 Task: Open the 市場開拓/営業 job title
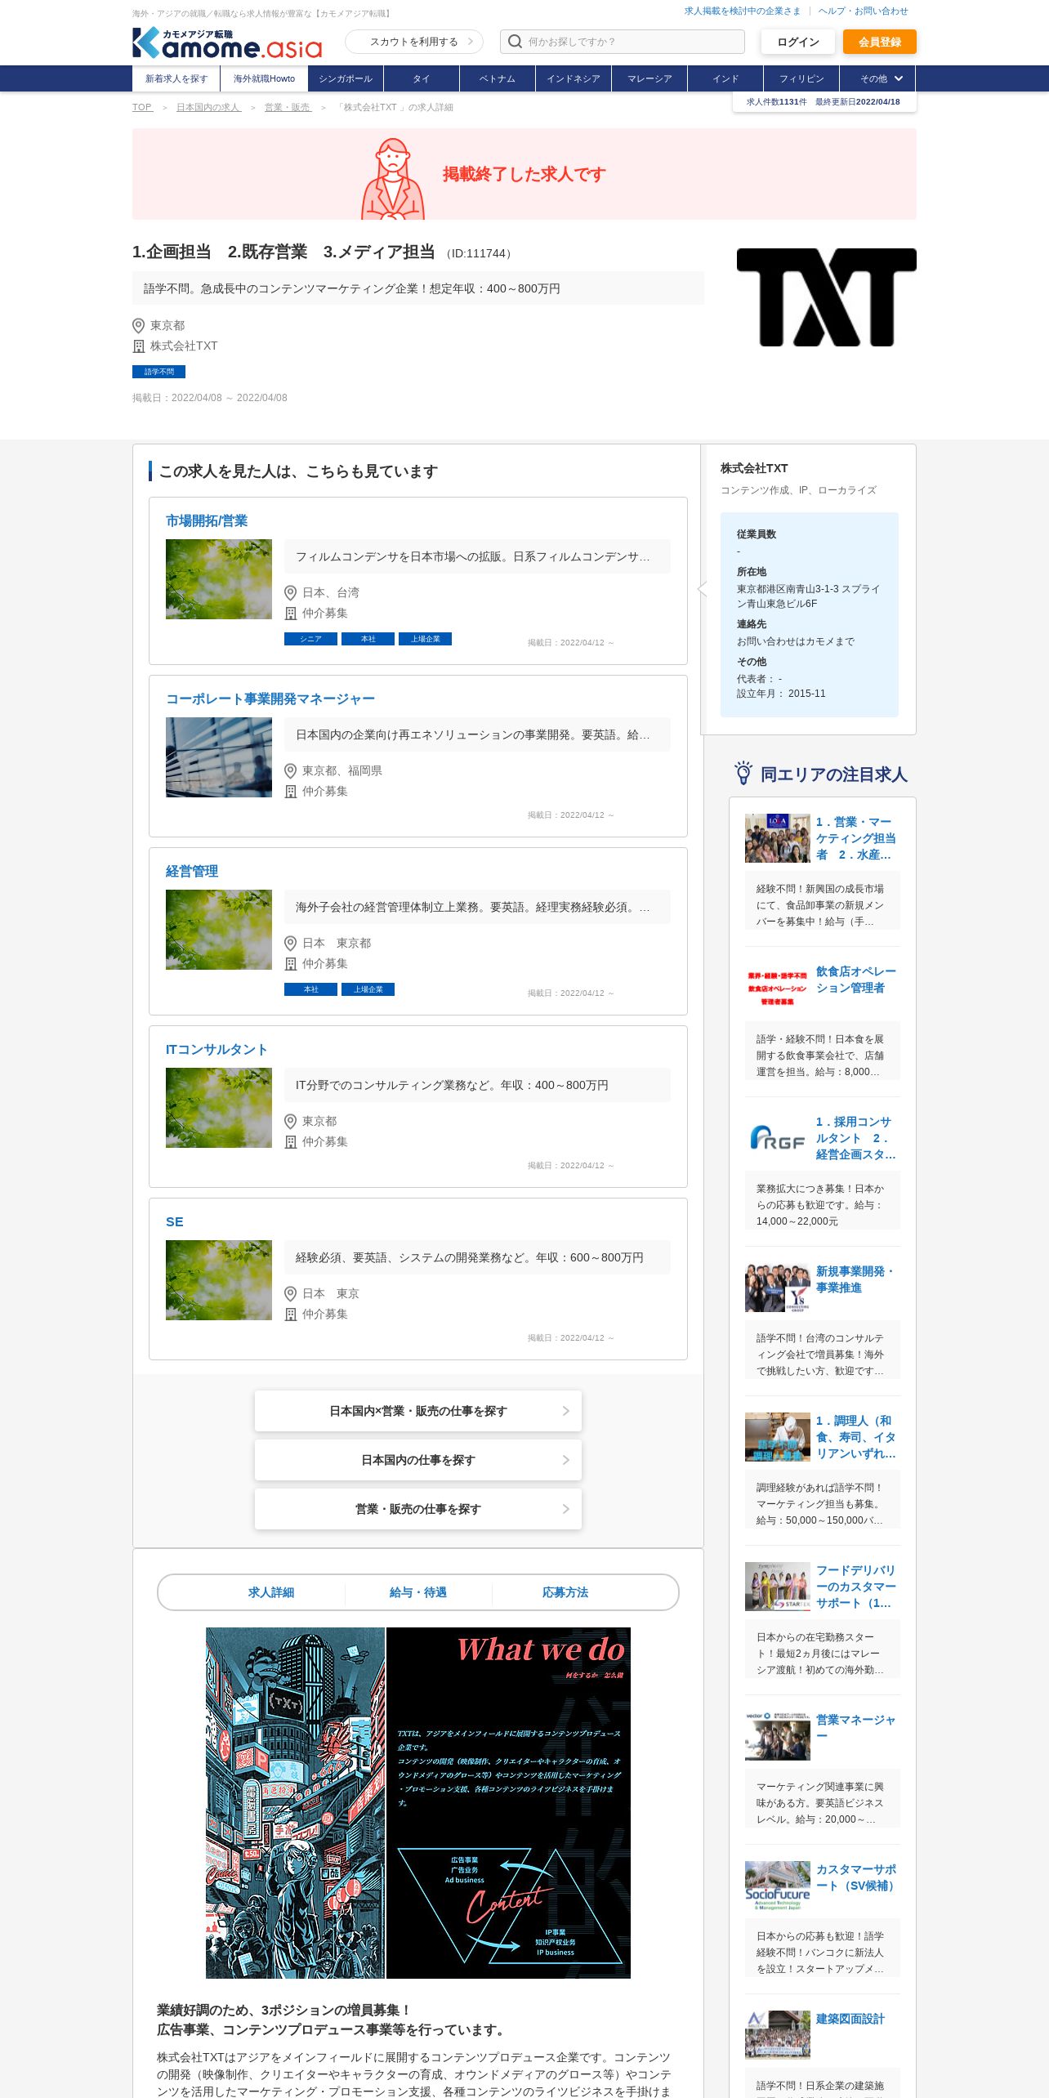[x=207, y=520]
